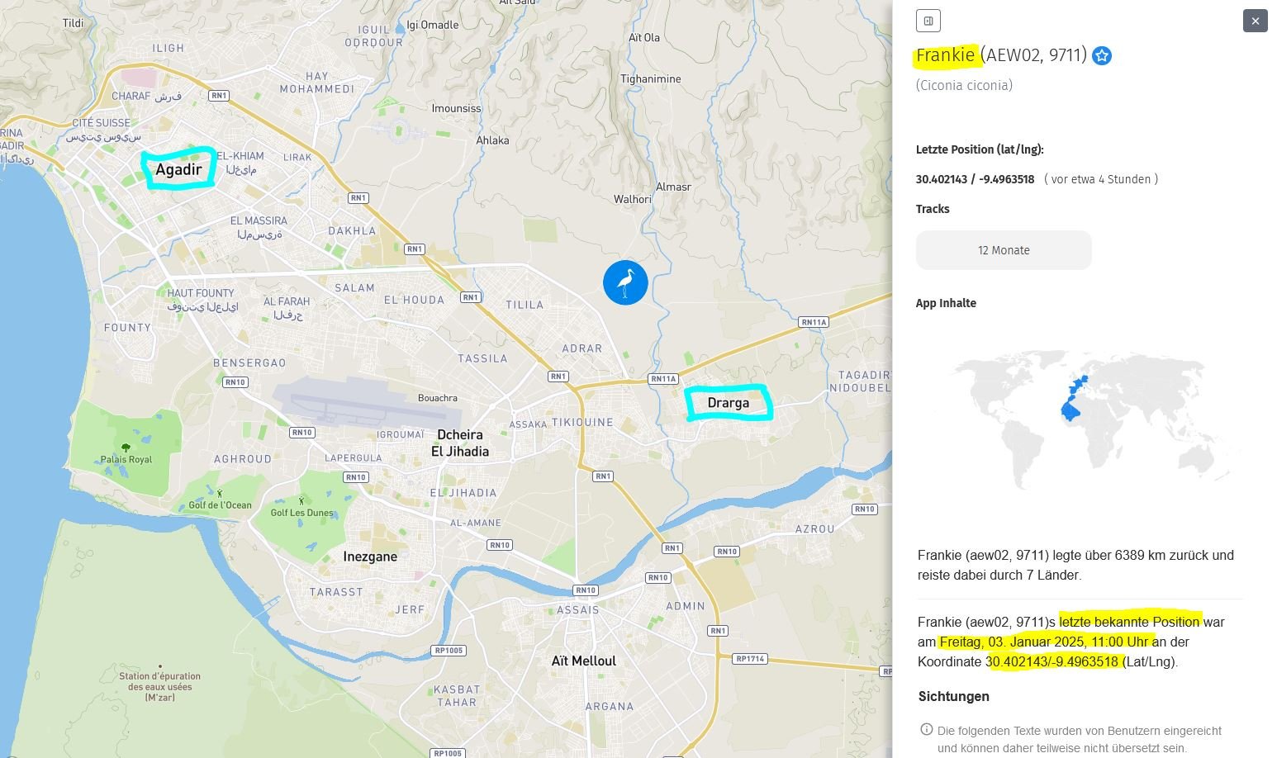Close the Frankie details panel
Screen dimensions: 1277x758
click(1255, 21)
